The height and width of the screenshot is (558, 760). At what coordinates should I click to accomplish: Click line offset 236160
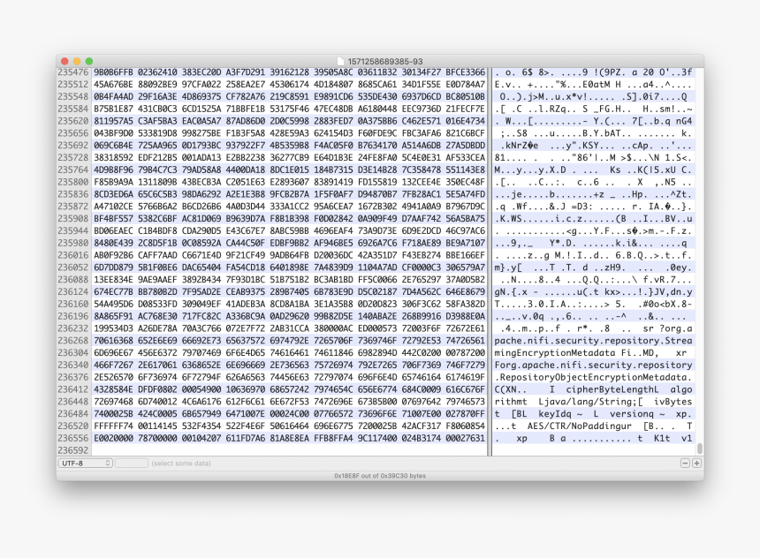(73, 304)
